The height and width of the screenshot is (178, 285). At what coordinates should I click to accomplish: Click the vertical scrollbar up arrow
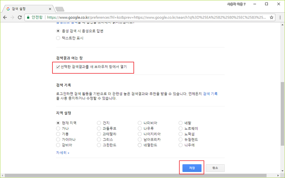283,25
